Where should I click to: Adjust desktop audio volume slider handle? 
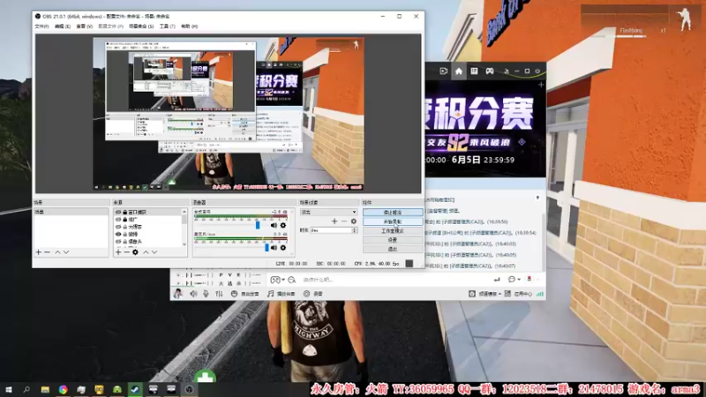pyautogui.click(x=258, y=225)
